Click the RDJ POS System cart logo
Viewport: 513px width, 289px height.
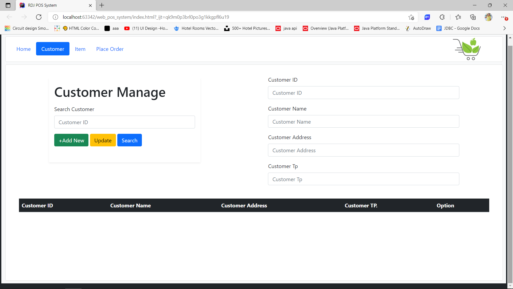tap(467, 49)
